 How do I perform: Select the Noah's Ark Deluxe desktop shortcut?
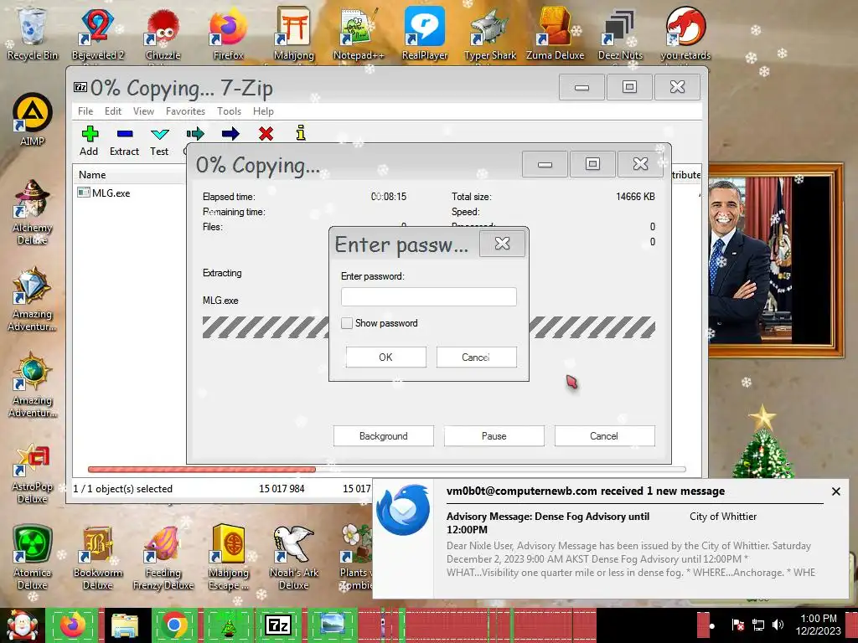coord(294,558)
